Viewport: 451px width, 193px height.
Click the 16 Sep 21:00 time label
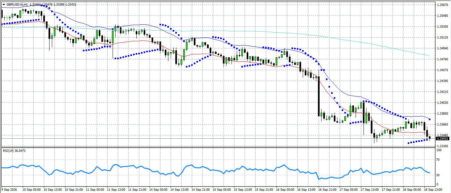click(x=328, y=190)
